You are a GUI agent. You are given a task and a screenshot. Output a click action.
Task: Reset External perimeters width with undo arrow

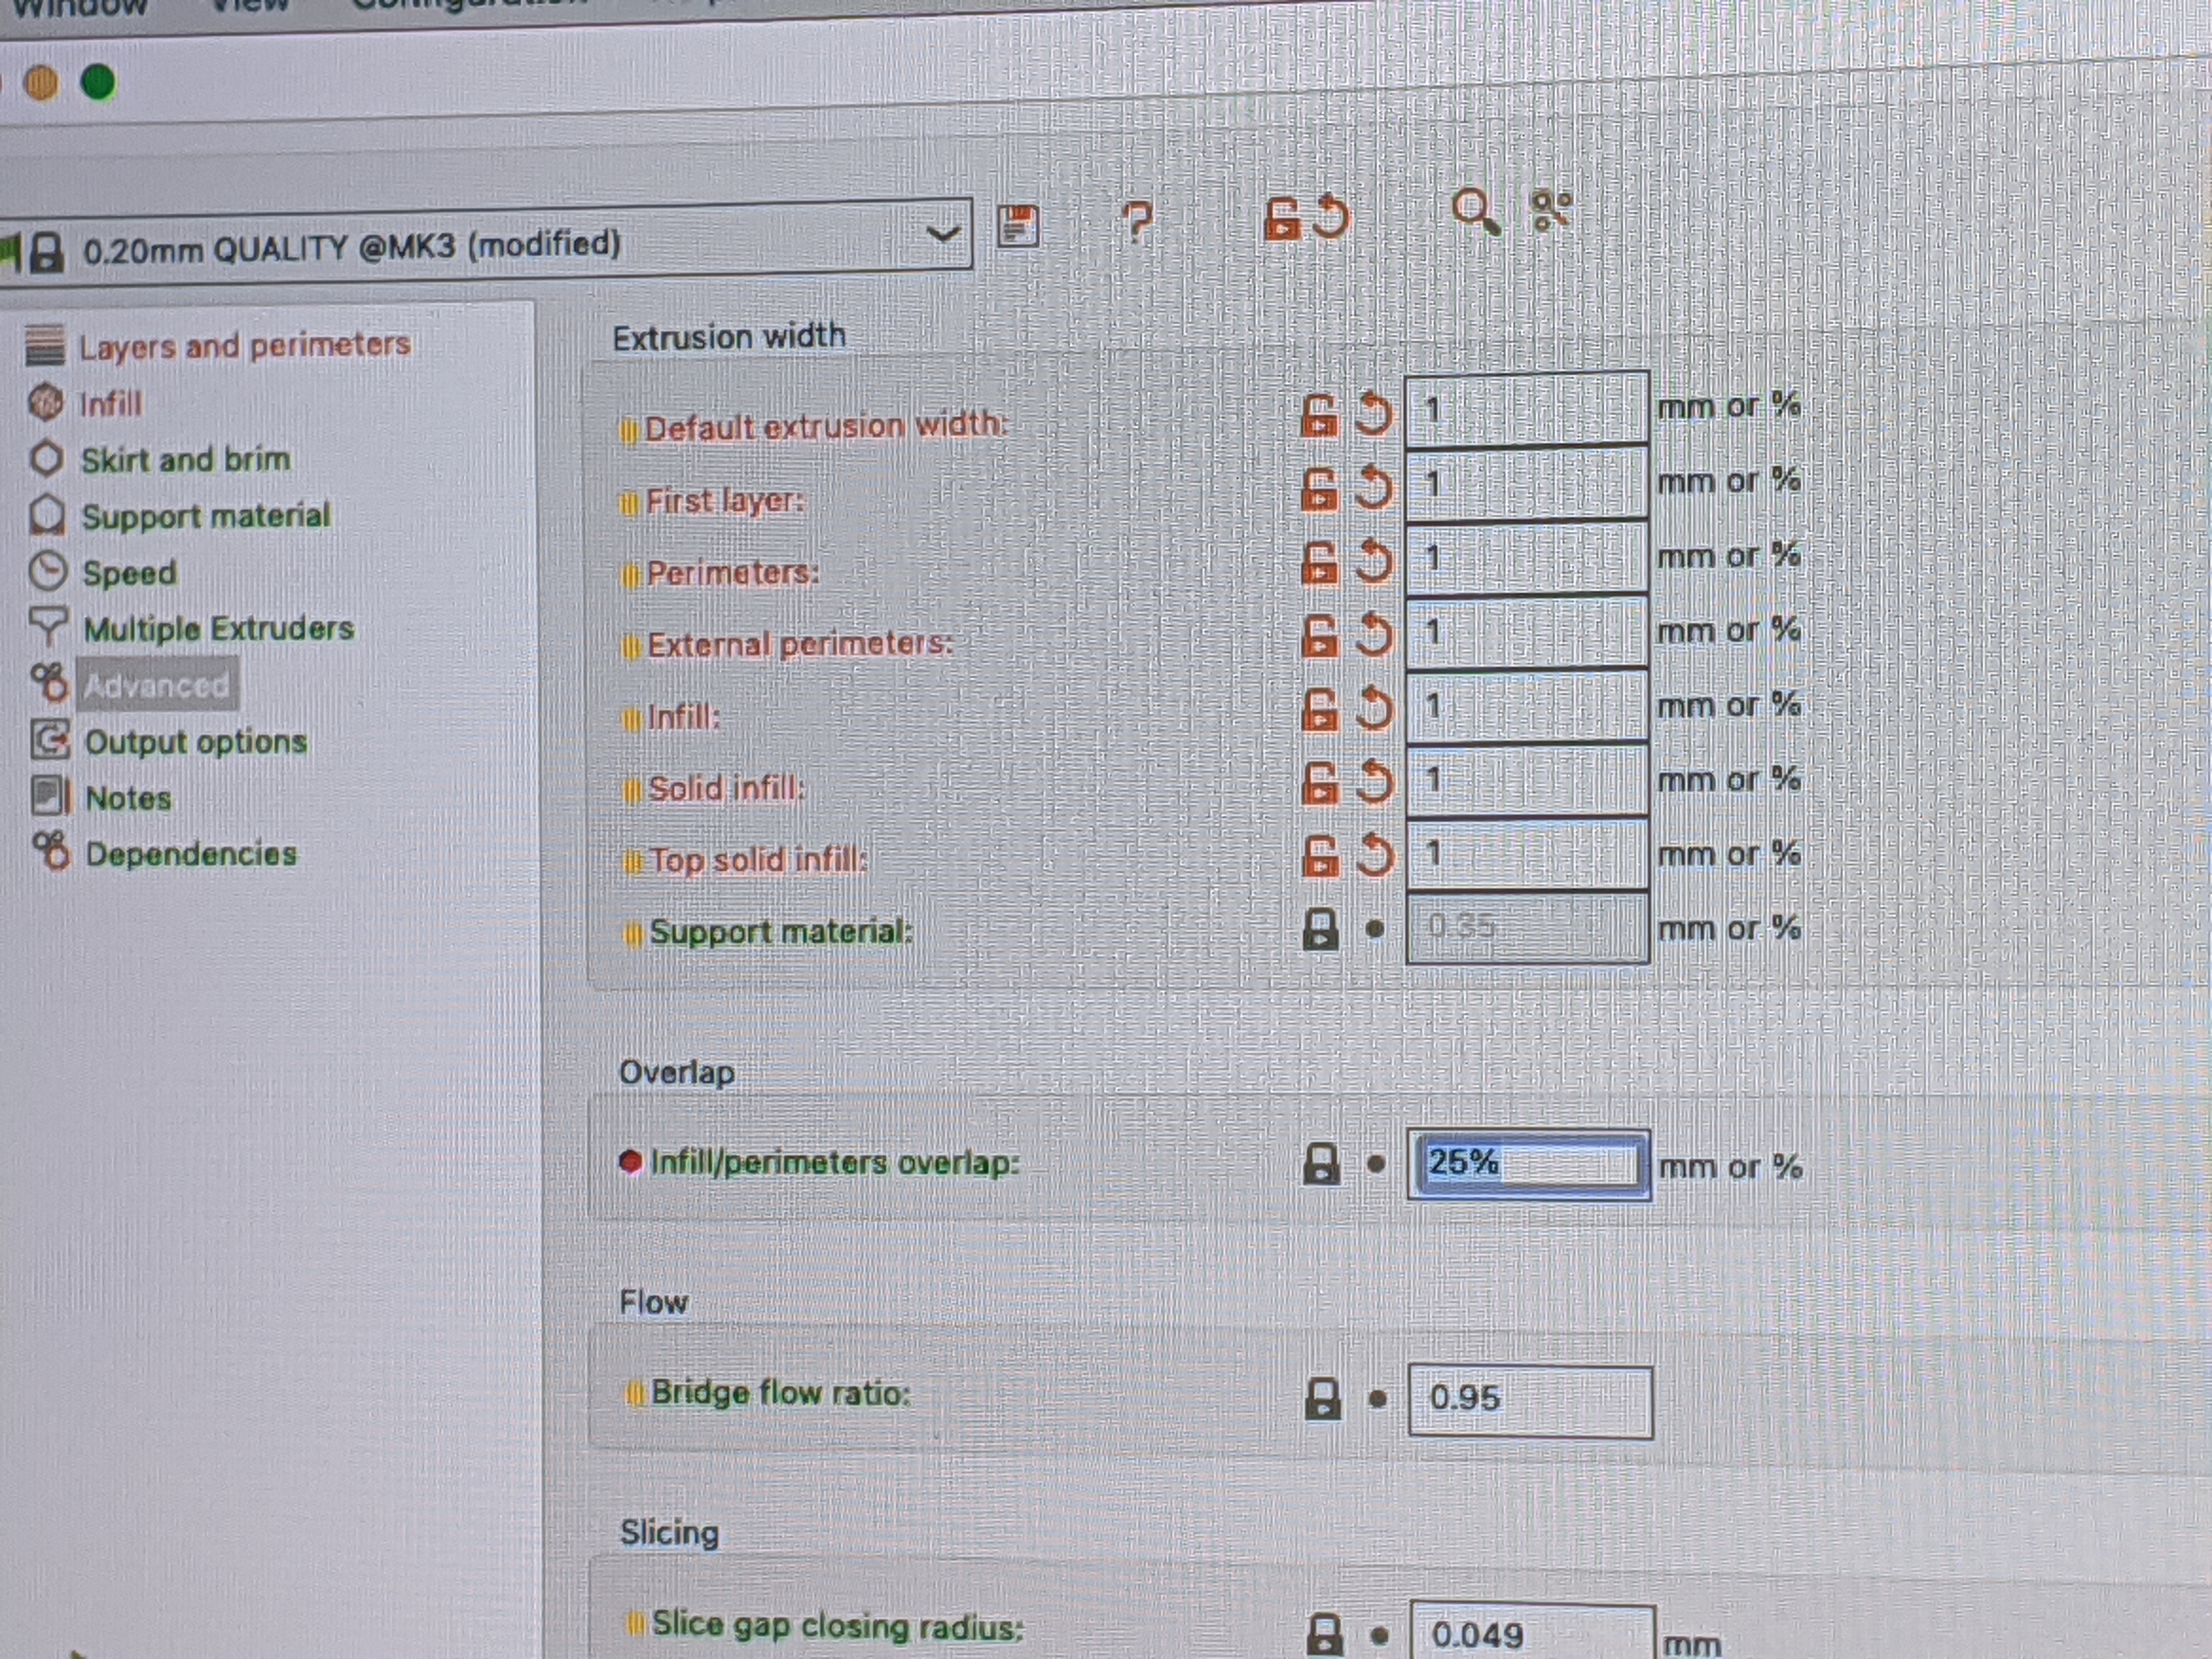tap(1374, 635)
